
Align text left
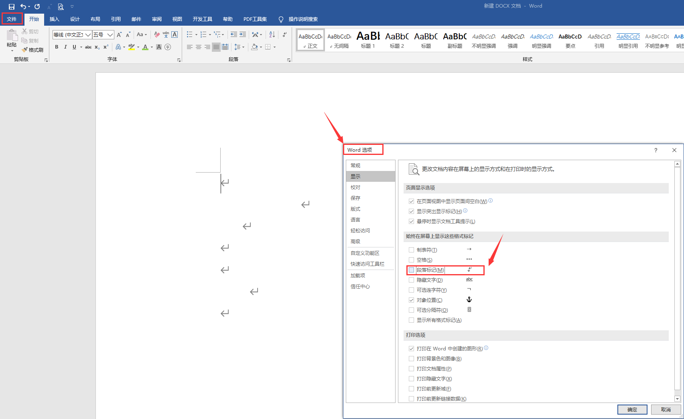coord(190,47)
